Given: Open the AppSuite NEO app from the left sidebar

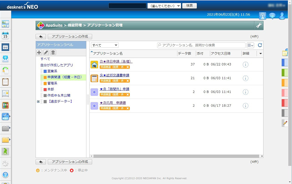Looking at the screenshot, I should [5, 117].
